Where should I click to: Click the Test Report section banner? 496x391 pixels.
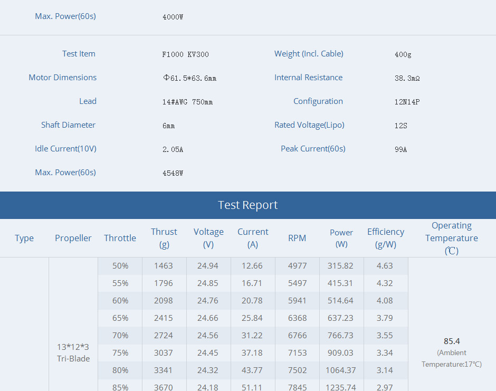click(247, 205)
